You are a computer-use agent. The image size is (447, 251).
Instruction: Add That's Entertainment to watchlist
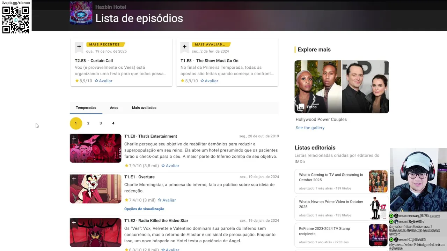[x=74, y=138]
